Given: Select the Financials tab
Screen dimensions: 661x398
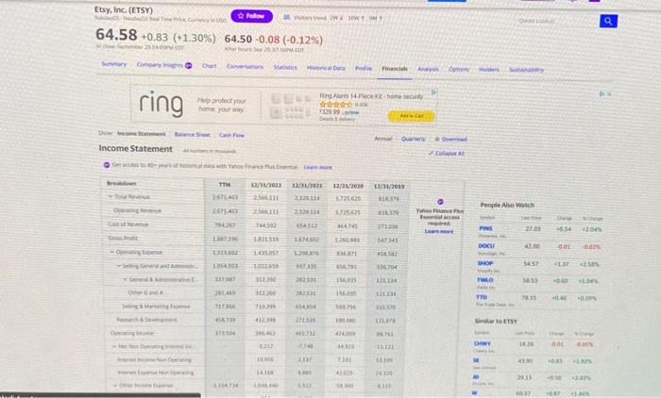Looking at the screenshot, I should 395,69.
